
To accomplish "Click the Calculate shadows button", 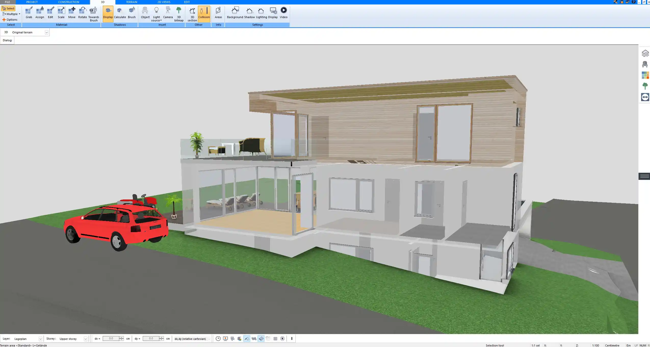I will pos(120,12).
